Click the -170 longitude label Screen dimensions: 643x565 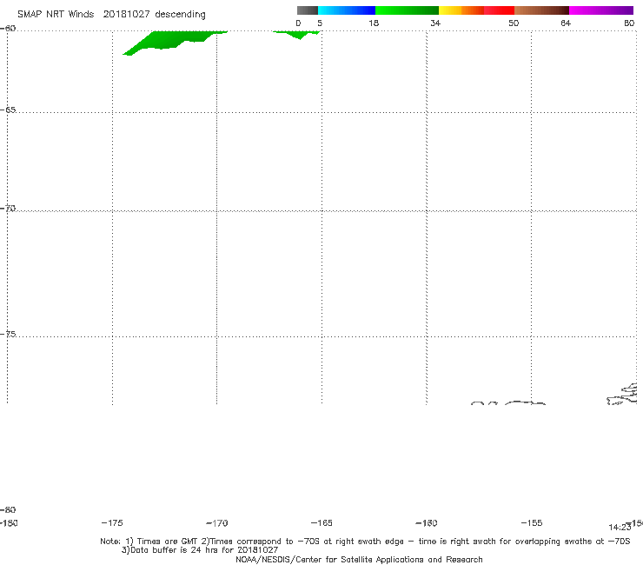(217, 523)
